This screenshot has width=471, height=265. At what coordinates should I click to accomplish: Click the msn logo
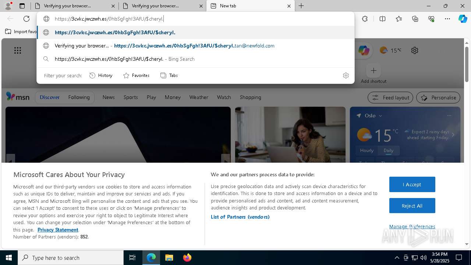click(18, 97)
